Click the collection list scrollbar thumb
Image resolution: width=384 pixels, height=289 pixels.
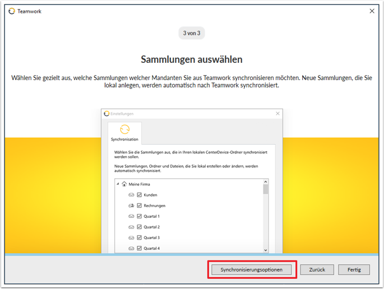click(x=266, y=189)
